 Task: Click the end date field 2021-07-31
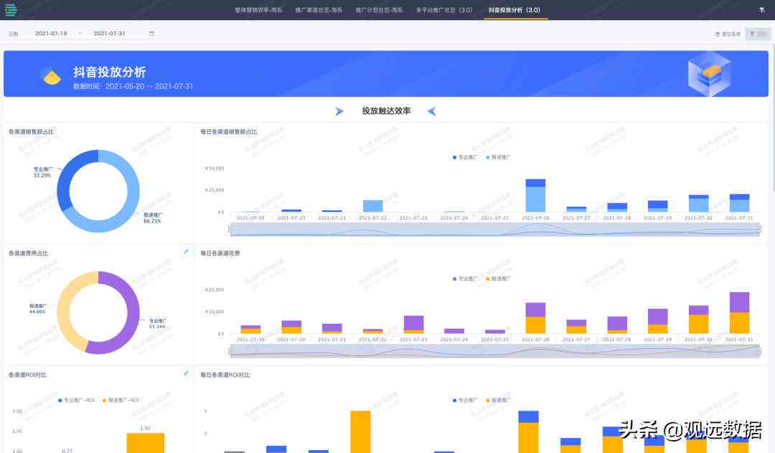coord(109,33)
